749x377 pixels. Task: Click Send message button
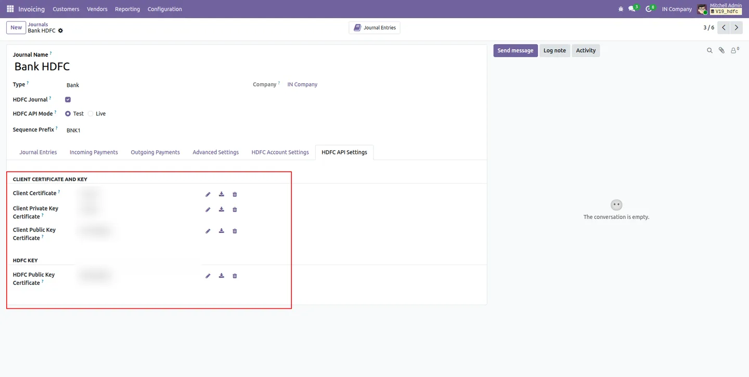pos(515,50)
